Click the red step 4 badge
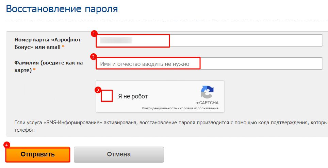 point(6,145)
